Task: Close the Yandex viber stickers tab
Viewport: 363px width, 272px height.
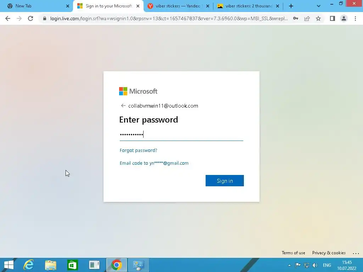Action: tap(208, 6)
